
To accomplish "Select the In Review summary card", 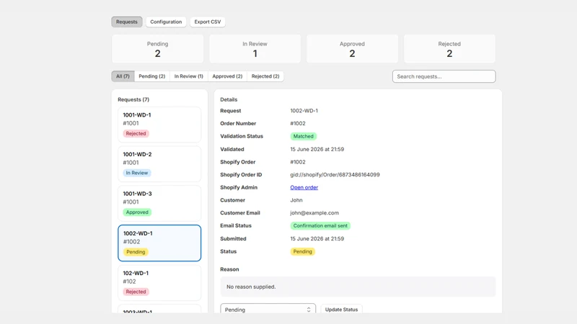I will [x=255, y=49].
